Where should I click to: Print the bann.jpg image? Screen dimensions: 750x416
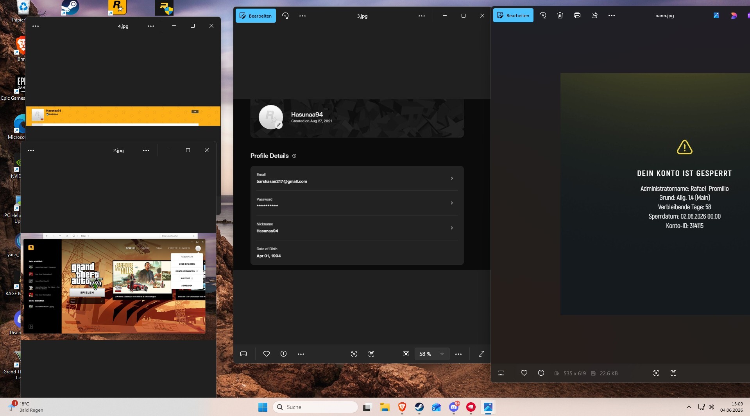(x=577, y=15)
